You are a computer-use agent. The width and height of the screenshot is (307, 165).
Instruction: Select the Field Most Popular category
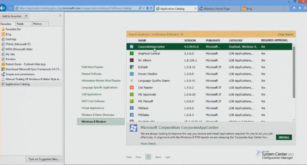tap(92, 67)
